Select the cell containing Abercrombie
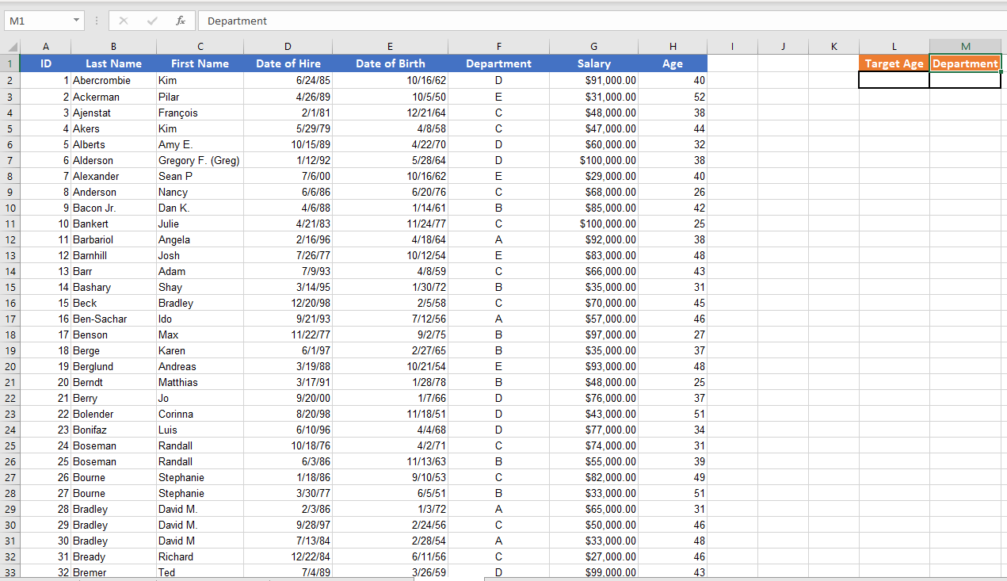 click(x=113, y=80)
